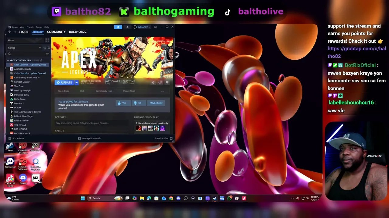Open the three-dots more links menu
Image resolution: width=389 pixels, height=218 pixels.
[x=163, y=91]
